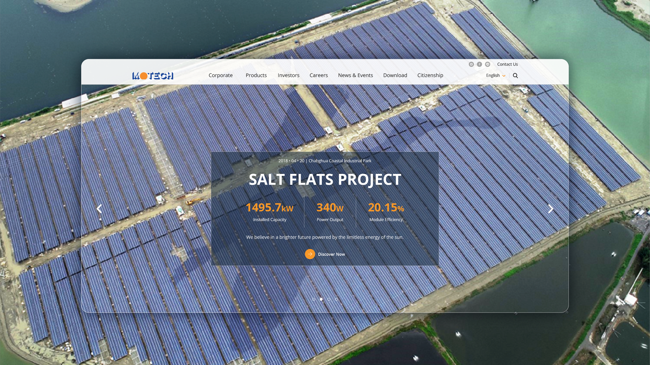Click the orange Discover Now arrow circle
Viewport: 650px width, 365px height.
click(x=310, y=254)
